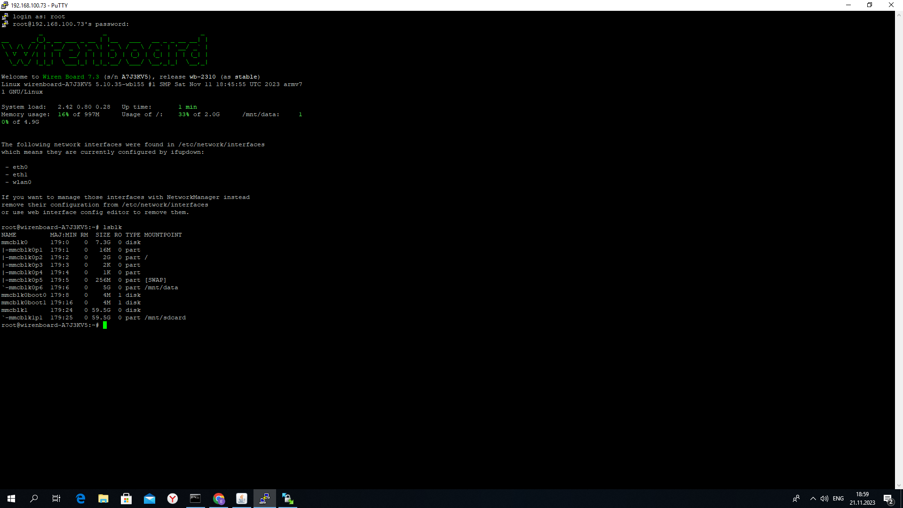Open File Explorer from taskbar
This screenshot has width=903, height=508.
(x=103, y=499)
